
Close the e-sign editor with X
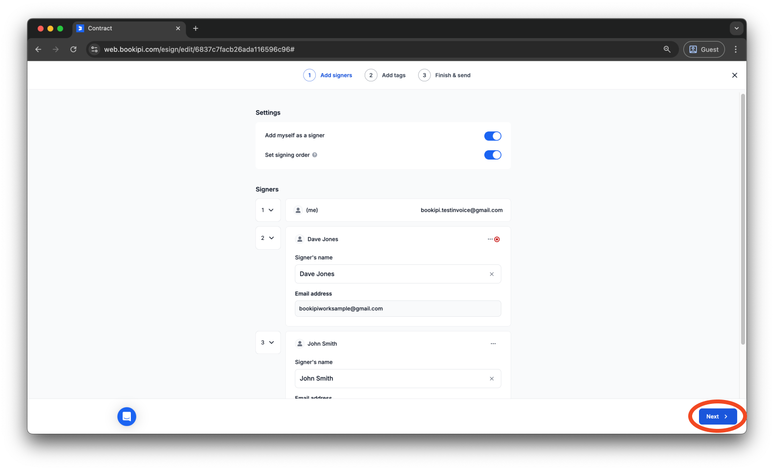point(734,75)
